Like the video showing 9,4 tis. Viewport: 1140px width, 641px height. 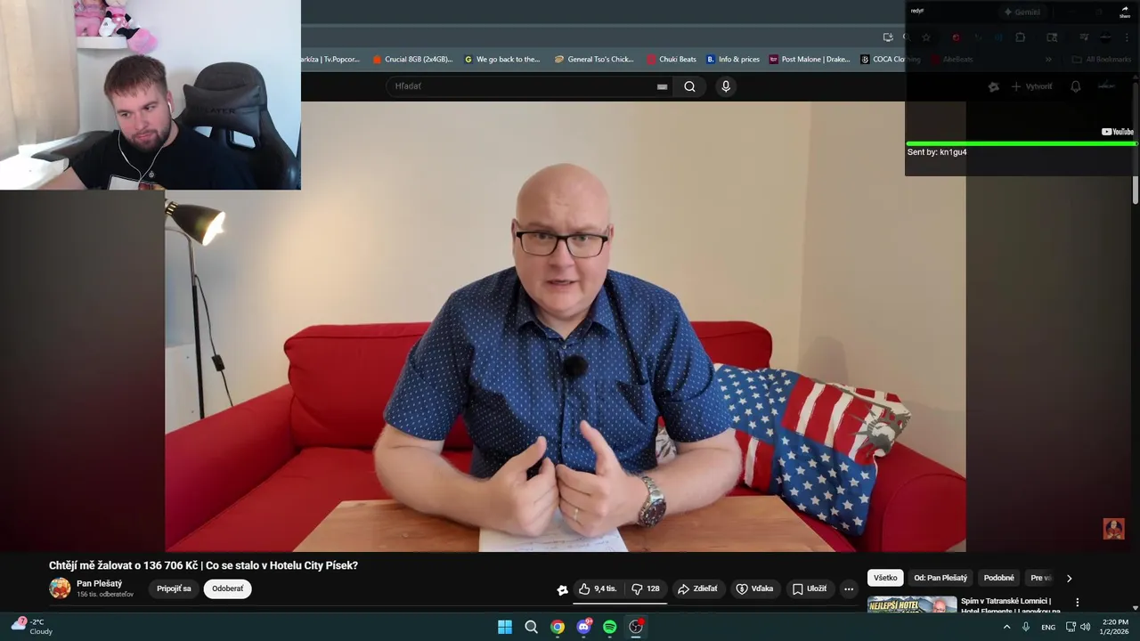click(598, 588)
